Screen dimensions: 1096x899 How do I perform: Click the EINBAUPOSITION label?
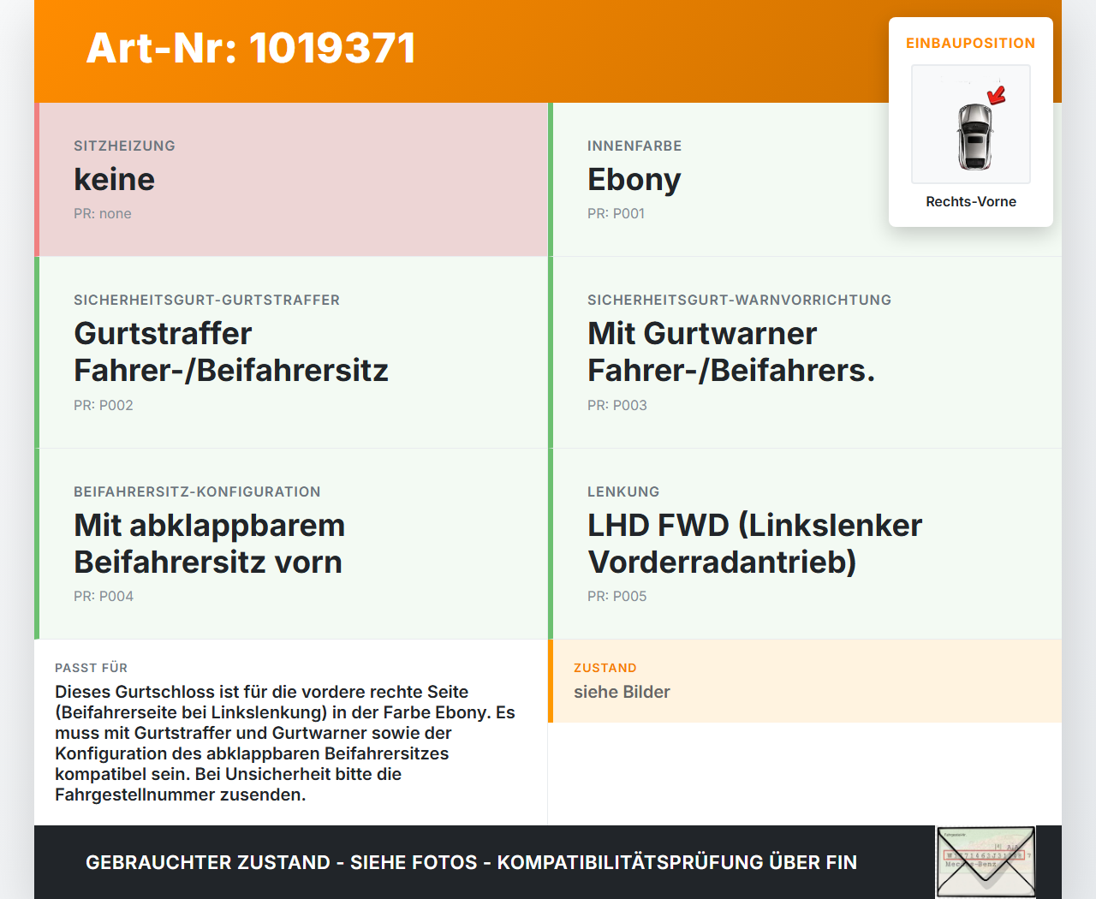coord(971,43)
